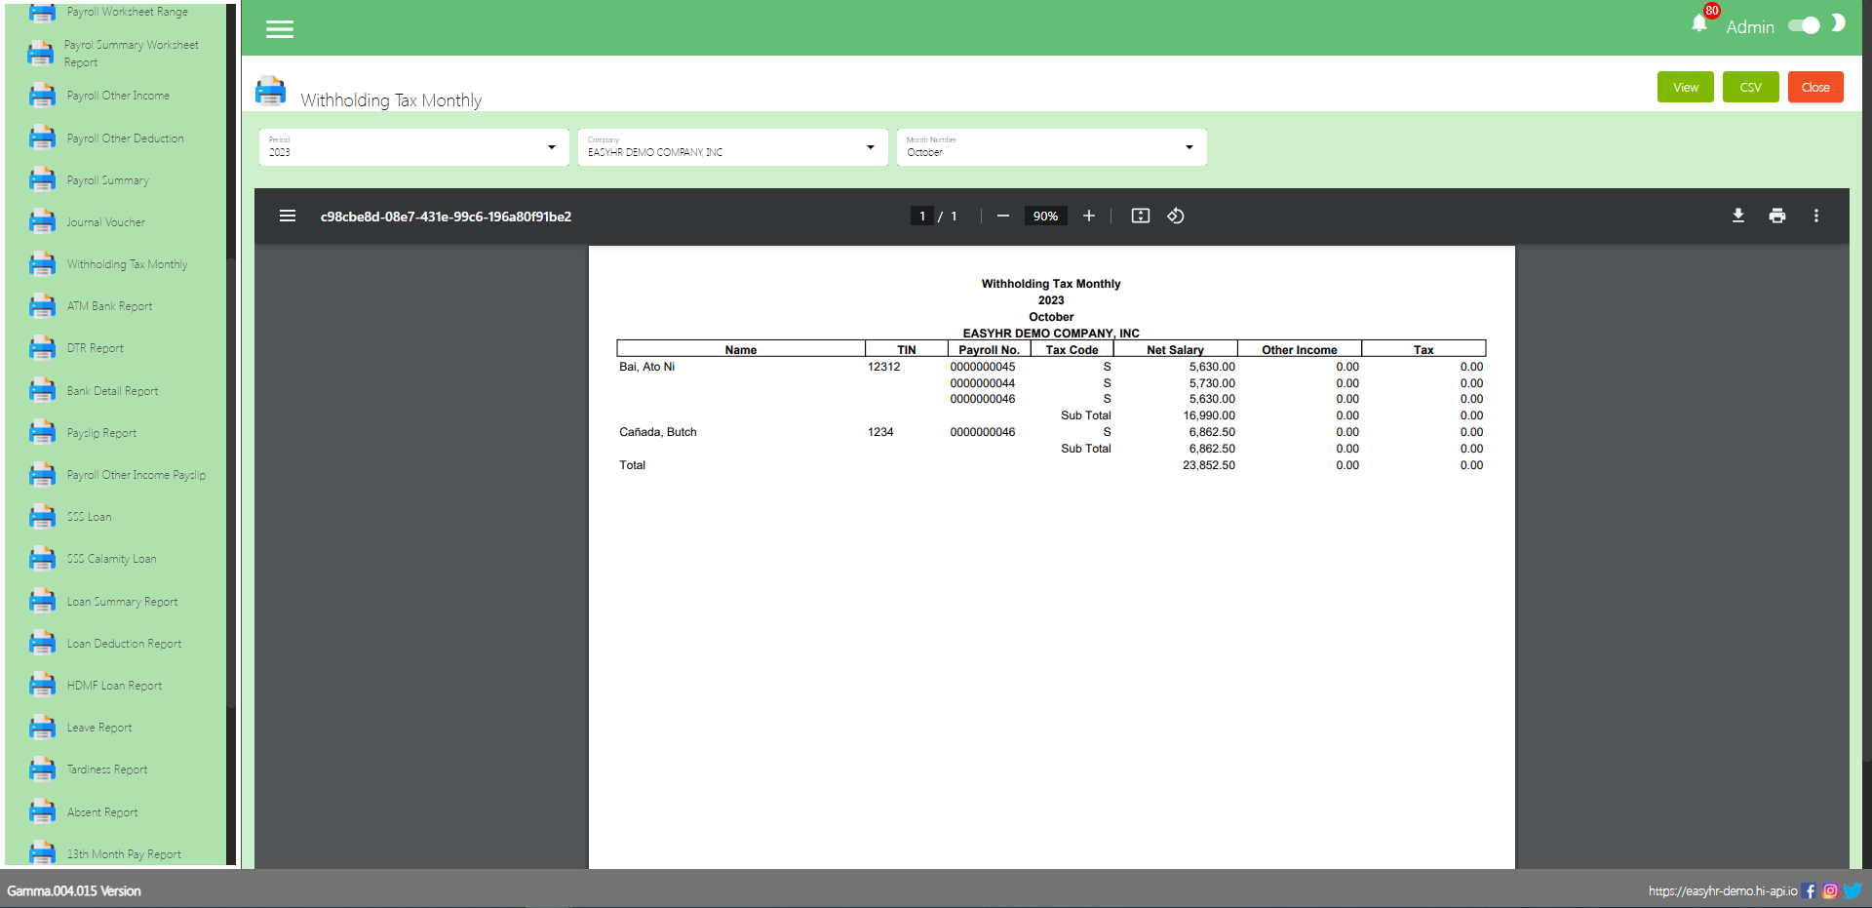Open Payroll Other Income report
Viewport: 1872px width, 908px height.
[118, 96]
